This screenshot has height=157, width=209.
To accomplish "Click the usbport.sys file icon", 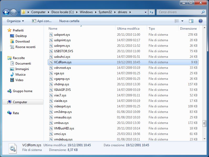I will click(x=51, y=35).
